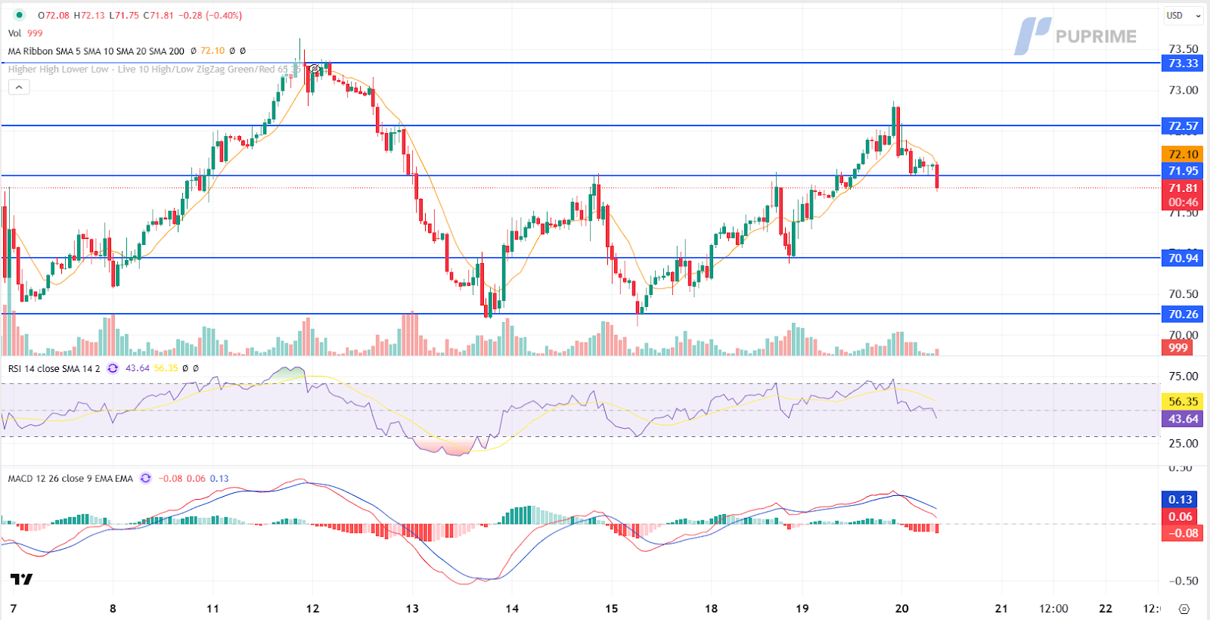Select the MACD 12 26 legend title
Image resolution: width=1210 pixels, height=620 pixels.
point(70,479)
